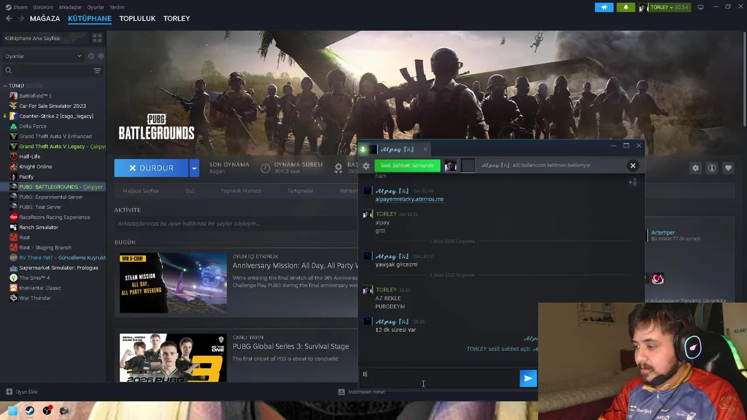
Task: Click the search magnifier in library sidebar
Action: [x=8, y=71]
